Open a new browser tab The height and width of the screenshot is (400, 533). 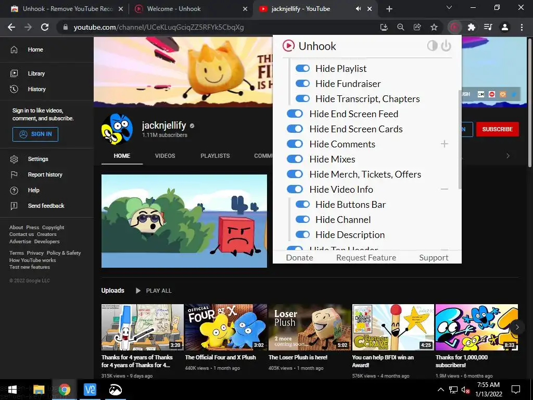[x=389, y=9]
